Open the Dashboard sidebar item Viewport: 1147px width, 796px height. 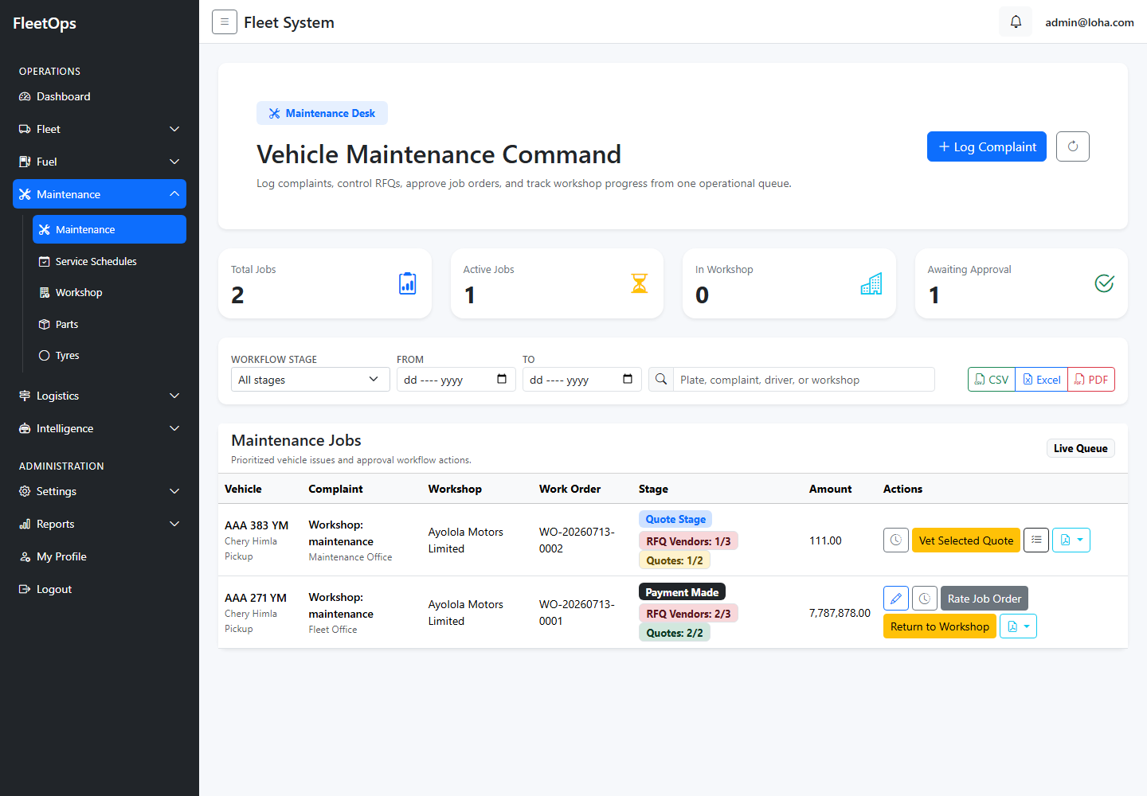pos(100,96)
